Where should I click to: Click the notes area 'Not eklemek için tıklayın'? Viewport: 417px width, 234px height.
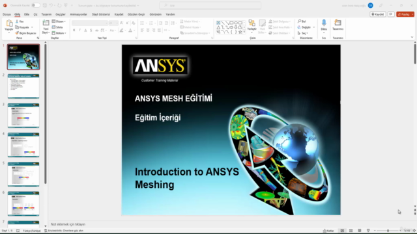pos(68,224)
